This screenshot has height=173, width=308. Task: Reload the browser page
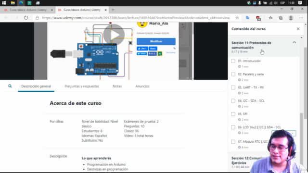(26, 18)
